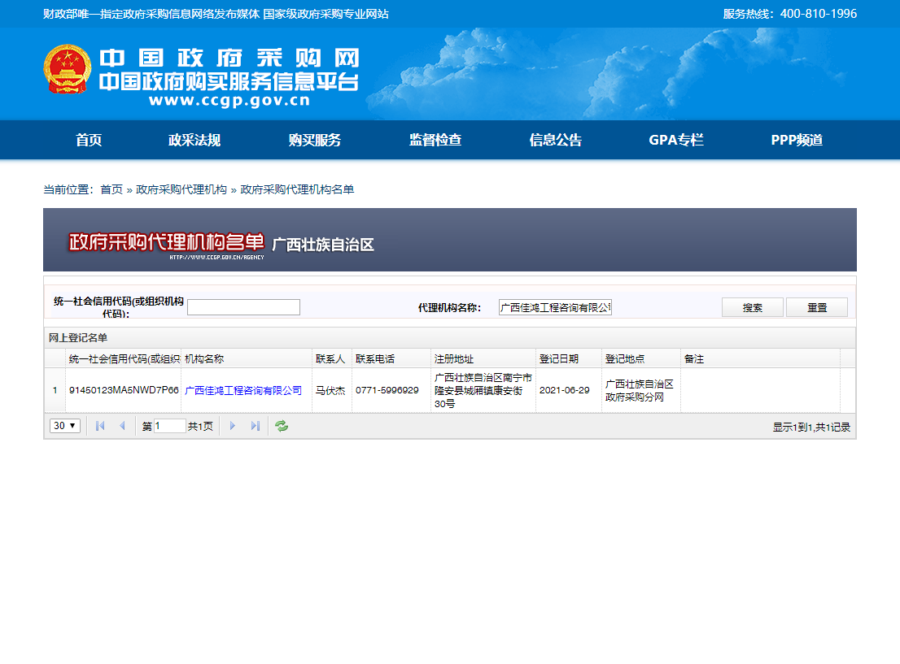This screenshot has height=664, width=900.
Task: Jump to the last page icon
Action: pos(255,425)
